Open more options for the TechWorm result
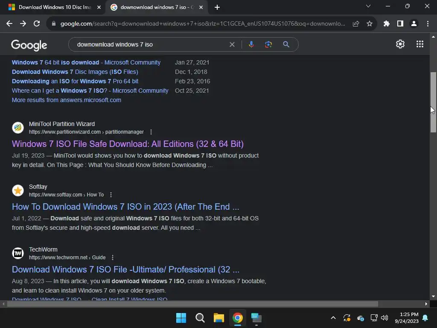This screenshot has height=328, width=437. pyautogui.click(x=113, y=258)
